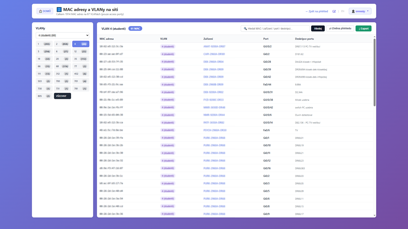Viewport: 408px width, 229px height.
Task: Select VLAN 2 chip with 858 MACs
Action: click(62, 44)
